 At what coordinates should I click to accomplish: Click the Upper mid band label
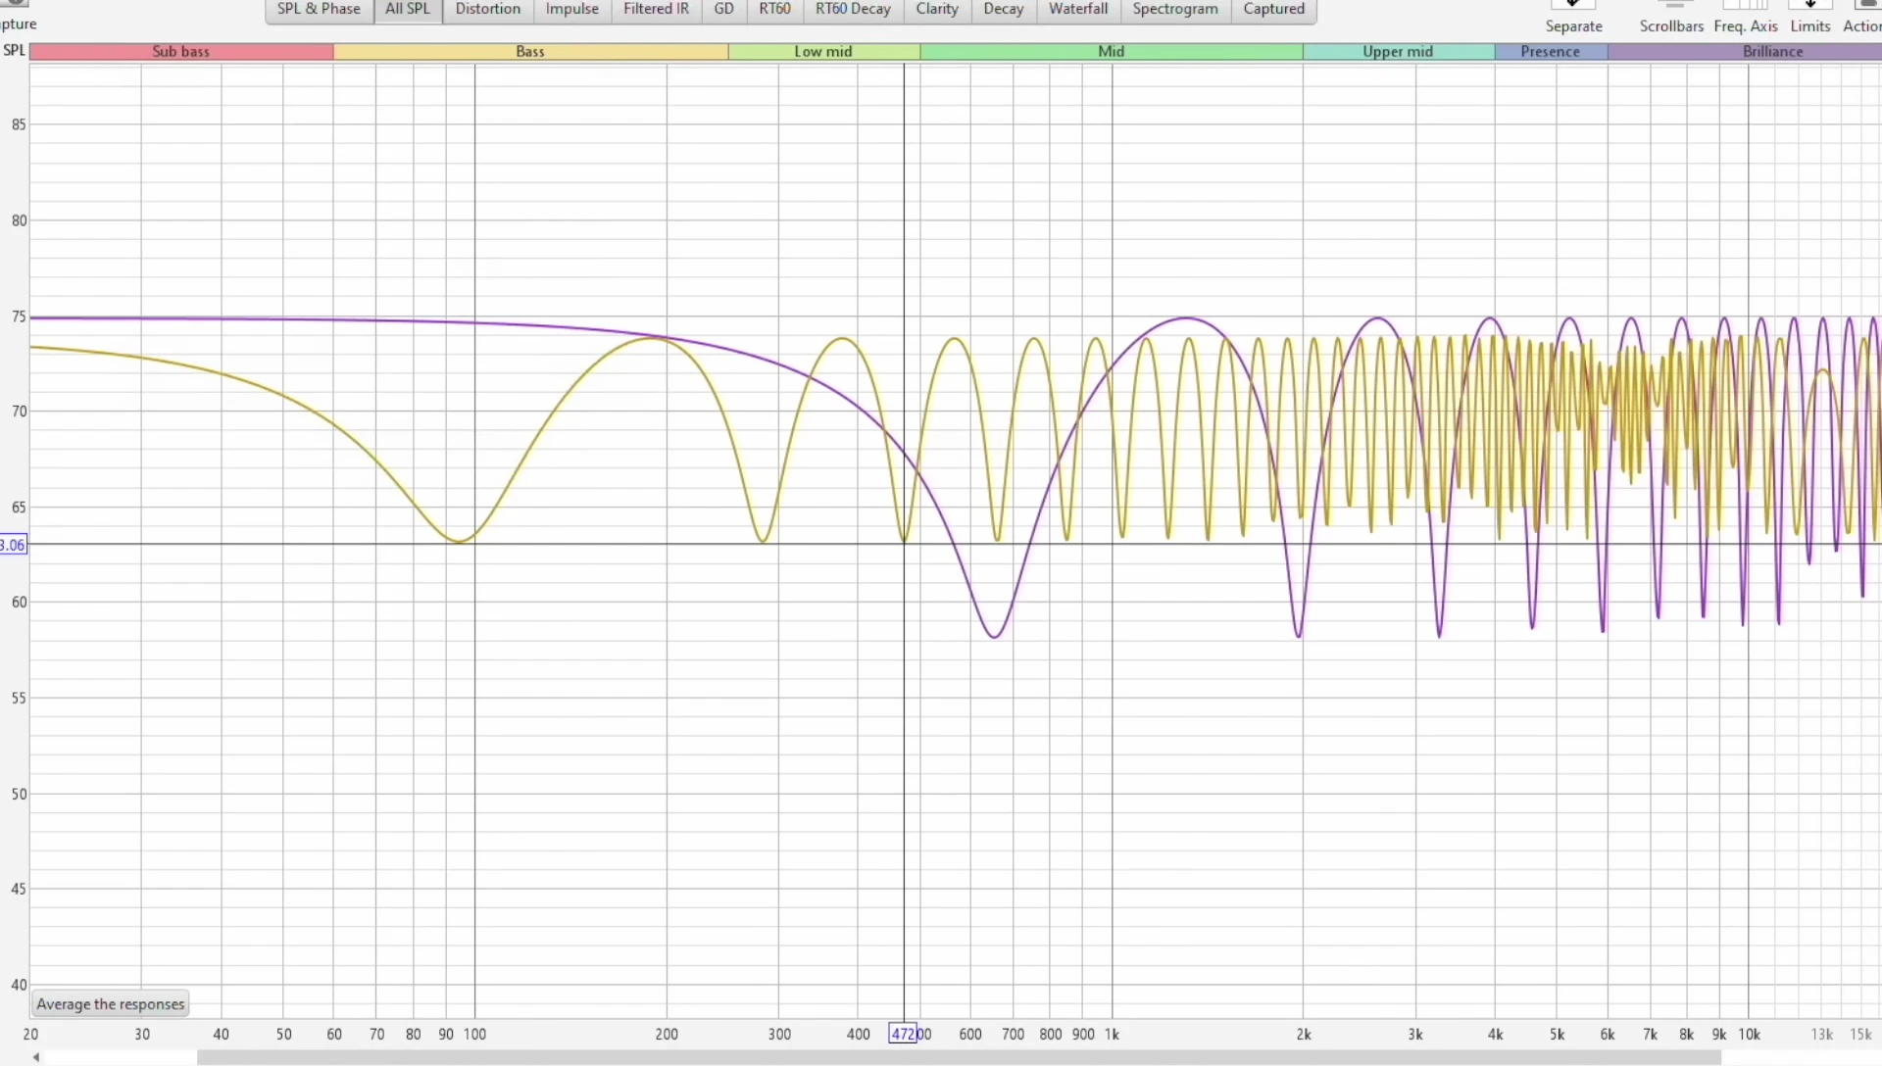(1398, 52)
